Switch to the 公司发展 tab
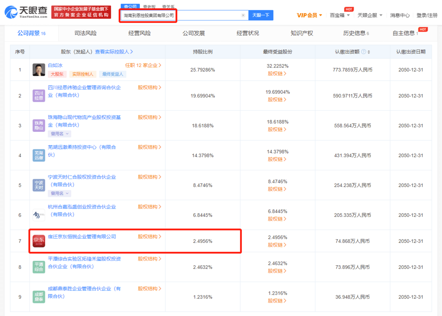This screenshot has width=442, height=316. pyautogui.click(x=194, y=33)
